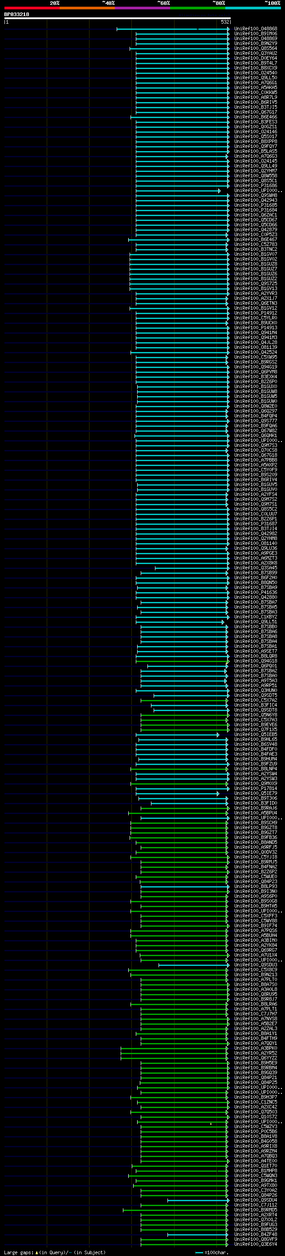Open hit UniRef100_B9N2Y9
The height and width of the screenshot is (1256, 285).
[256, 43]
